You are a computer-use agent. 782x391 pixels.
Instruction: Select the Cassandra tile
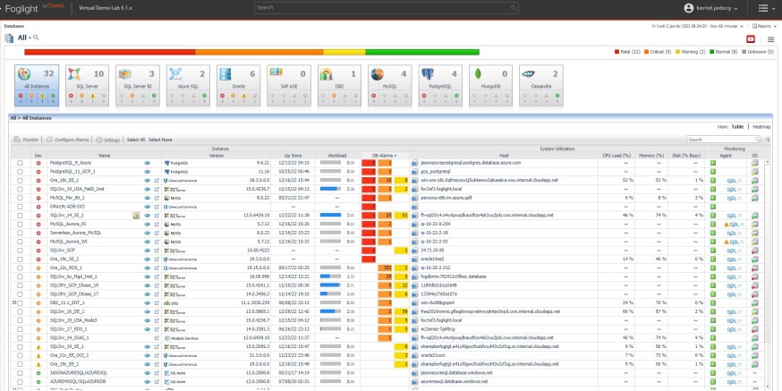coord(541,85)
